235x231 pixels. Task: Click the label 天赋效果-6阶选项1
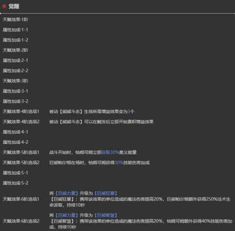pyautogui.click(x=21, y=199)
